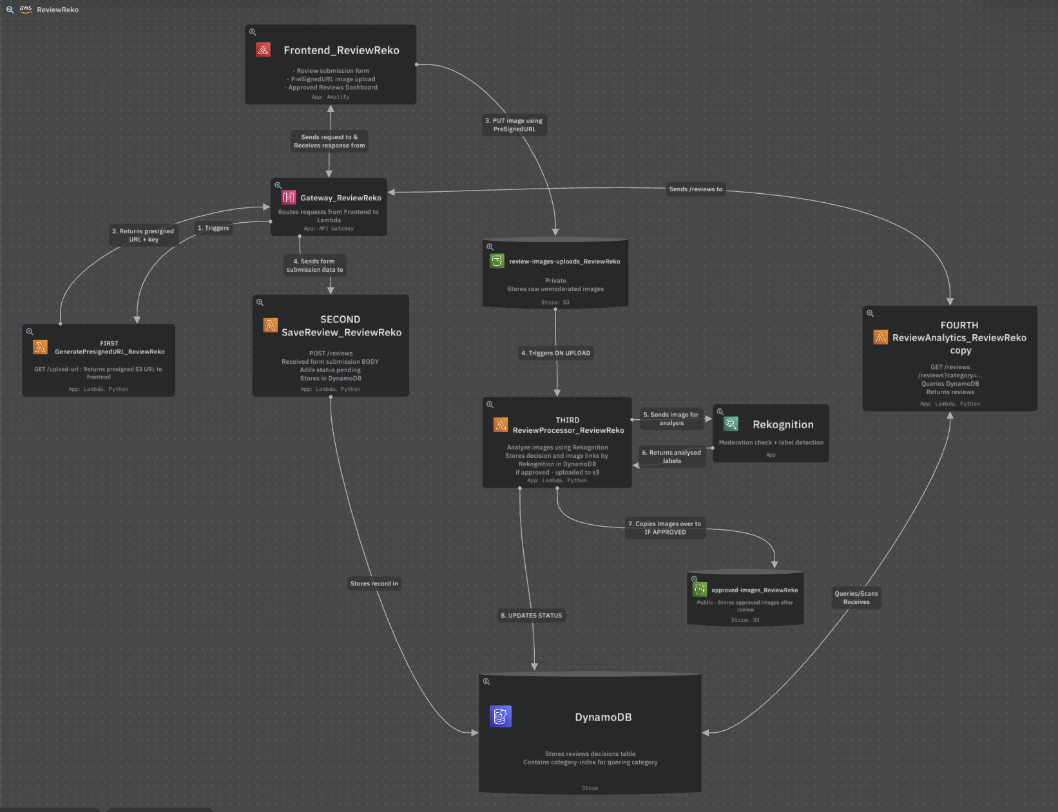Image resolution: width=1058 pixels, height=812 pixels.
Task: Zoom into the Gateway_ReviewReko node
Action: coord(278,185)
